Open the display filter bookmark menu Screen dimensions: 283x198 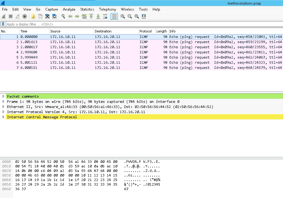click(x=3, y=24)
